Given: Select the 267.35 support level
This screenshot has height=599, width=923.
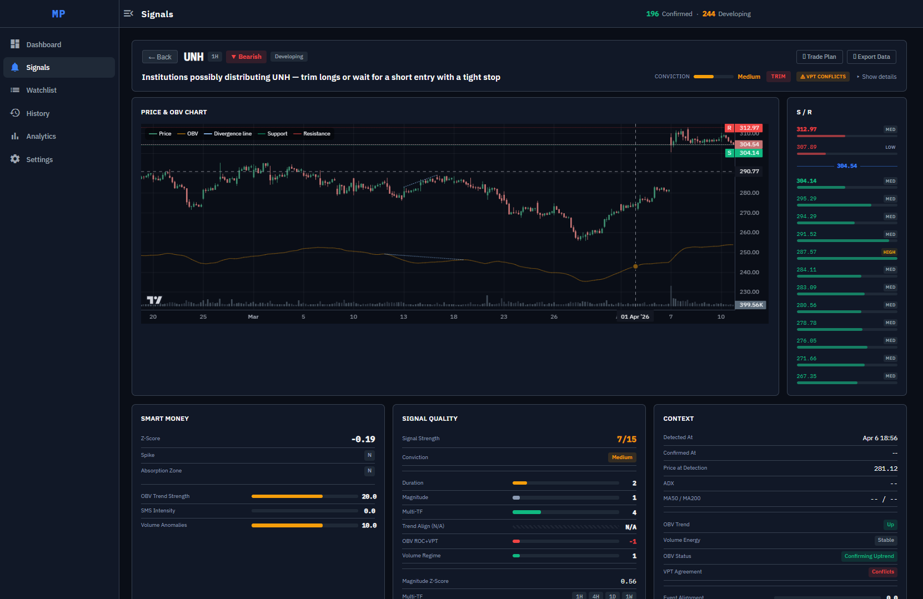Looking at the screenshot, I should [847, 377].
